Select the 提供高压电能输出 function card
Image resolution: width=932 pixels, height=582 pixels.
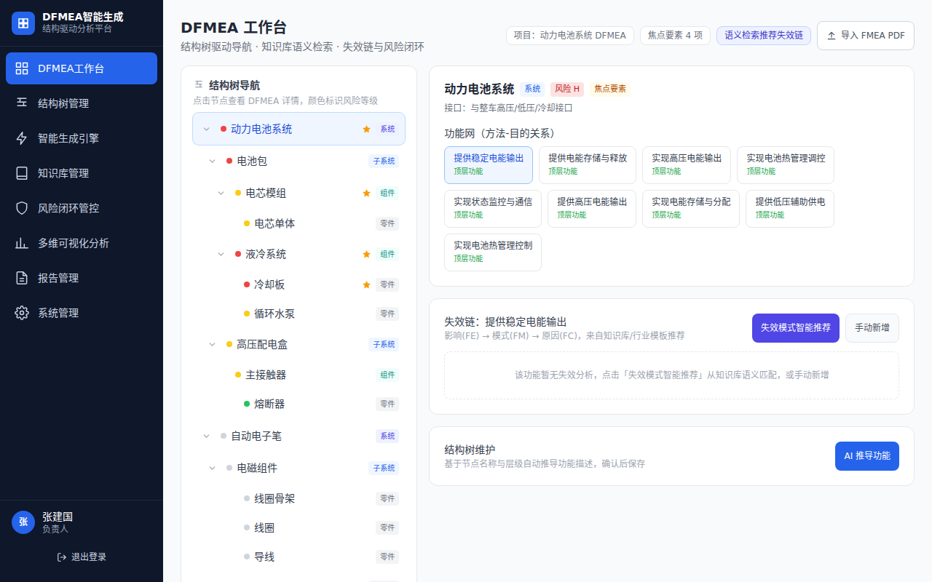tap(592, 209)
